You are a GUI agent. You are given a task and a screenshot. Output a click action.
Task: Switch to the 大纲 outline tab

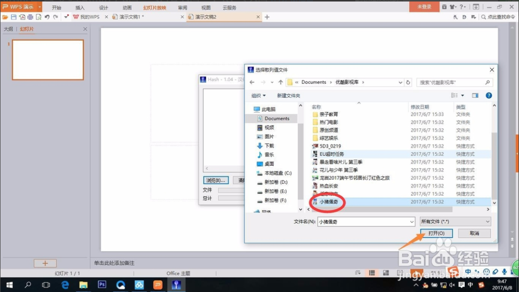click(8, 29)
